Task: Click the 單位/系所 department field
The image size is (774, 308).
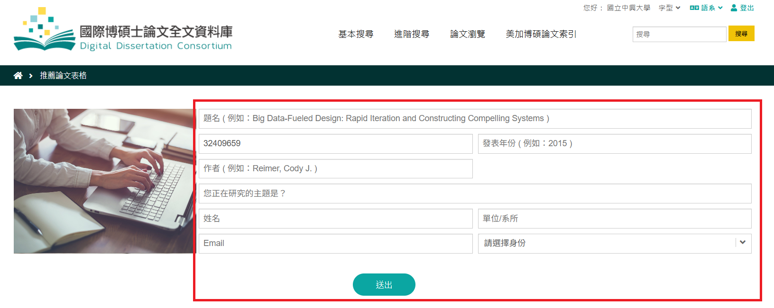Action: [614, 219]
